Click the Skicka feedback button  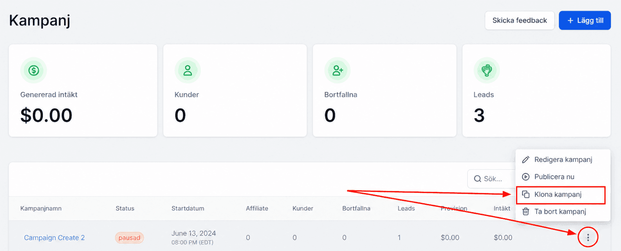point(520,20)
